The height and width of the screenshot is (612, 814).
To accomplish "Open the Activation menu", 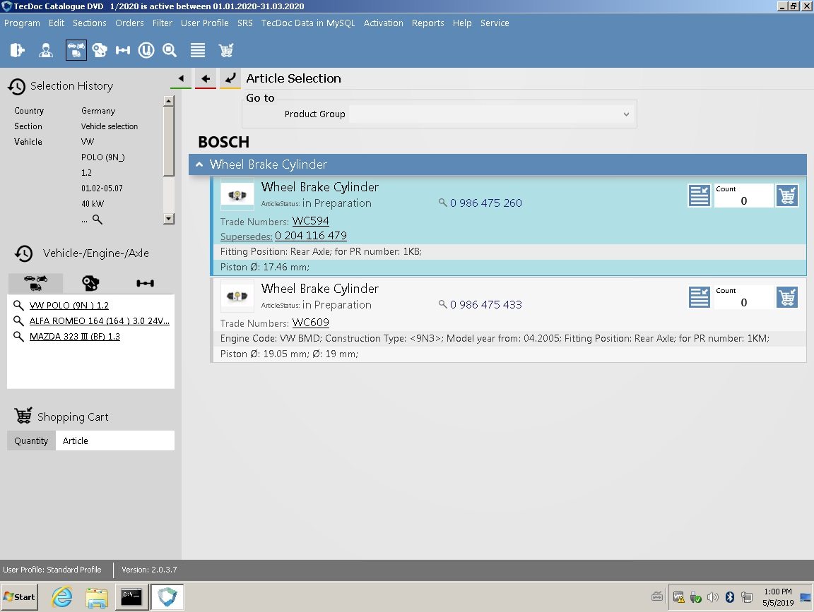I will click(x=383, y=23).
